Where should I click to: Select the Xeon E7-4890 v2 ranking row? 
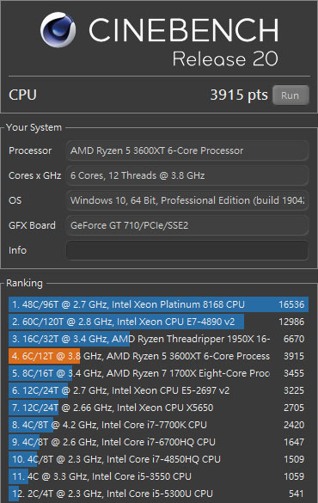point(159,322)
